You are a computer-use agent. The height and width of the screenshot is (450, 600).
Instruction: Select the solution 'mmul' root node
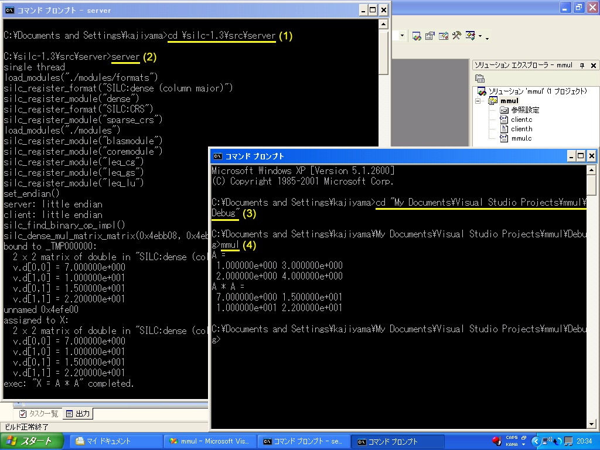pos(537,91)
